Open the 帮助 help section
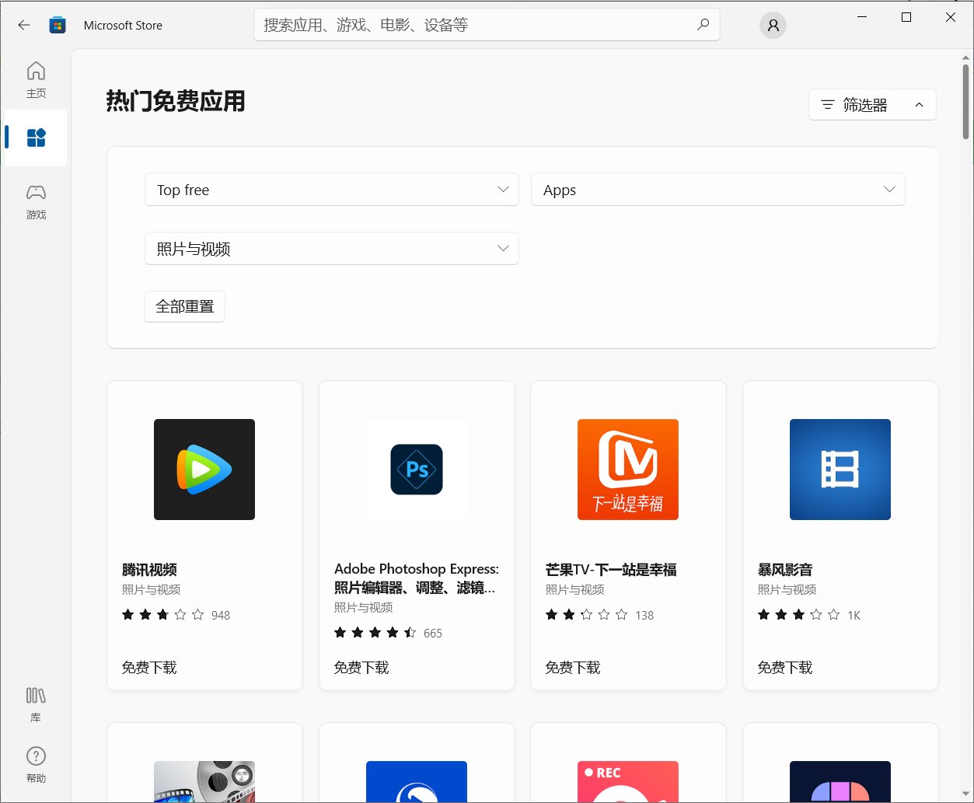 point(36,764)
